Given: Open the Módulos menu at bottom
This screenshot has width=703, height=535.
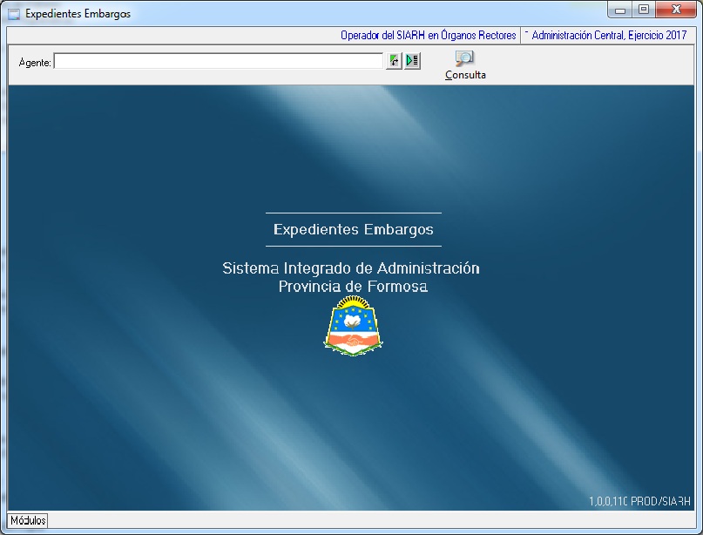Looking at the screenshot, I should click(28, 520).
